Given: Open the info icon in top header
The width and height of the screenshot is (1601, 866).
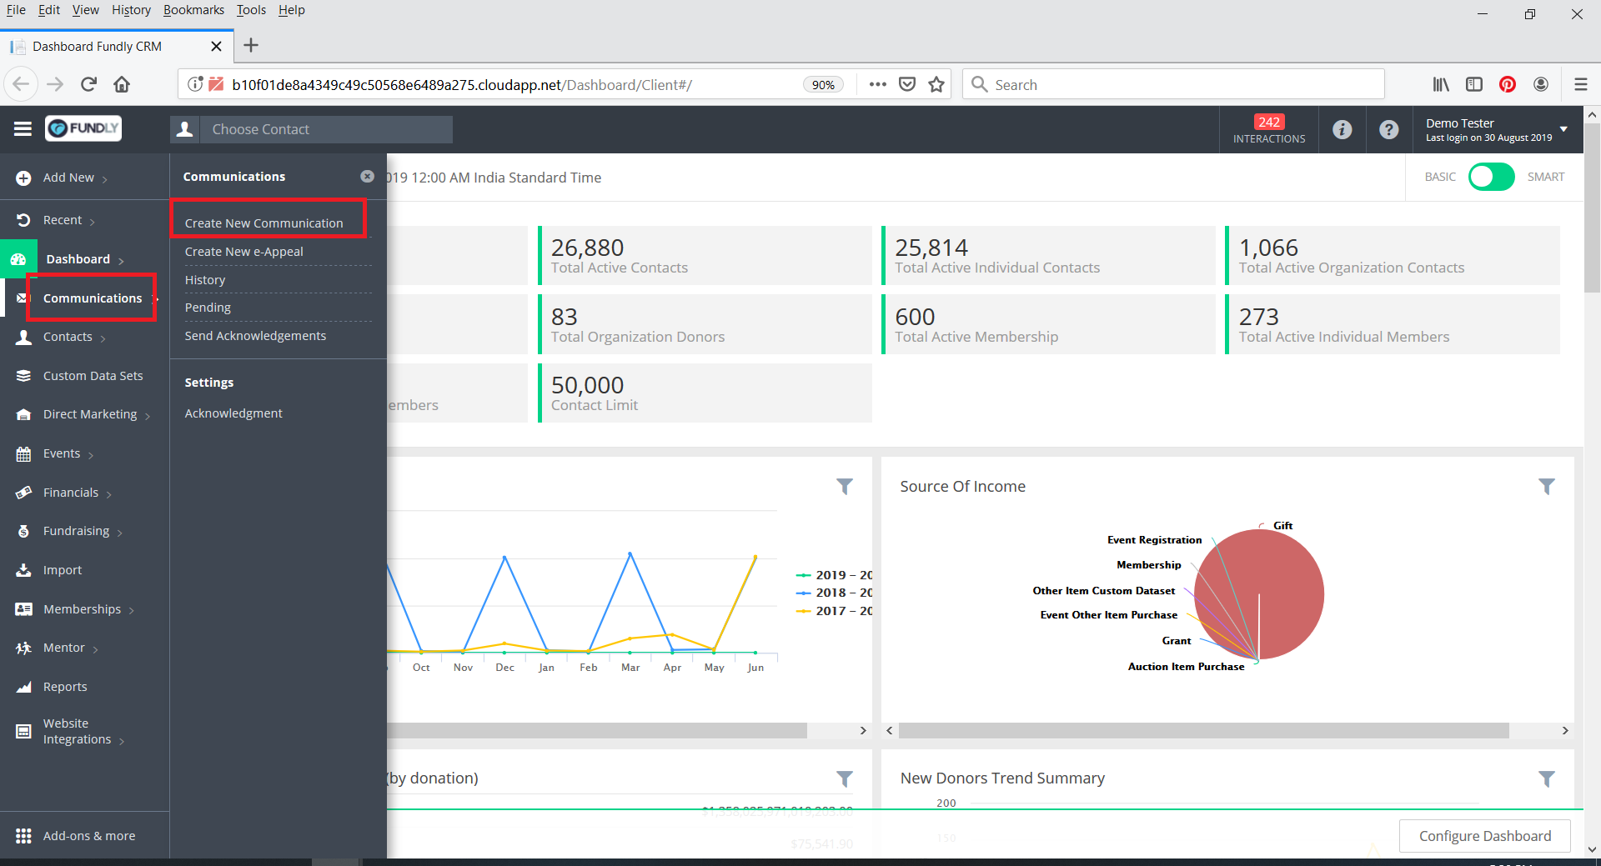Looking at the screenshot, I should click(1342, 129).
